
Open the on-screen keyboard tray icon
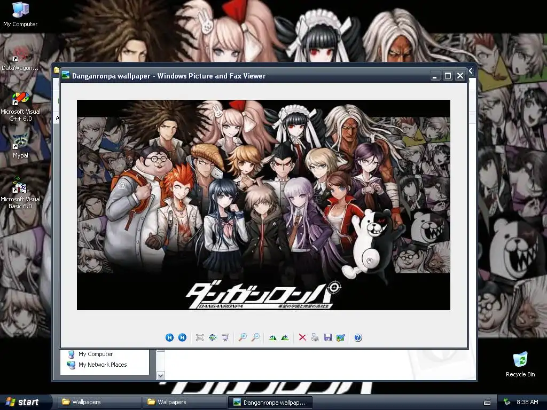point(487,403)
